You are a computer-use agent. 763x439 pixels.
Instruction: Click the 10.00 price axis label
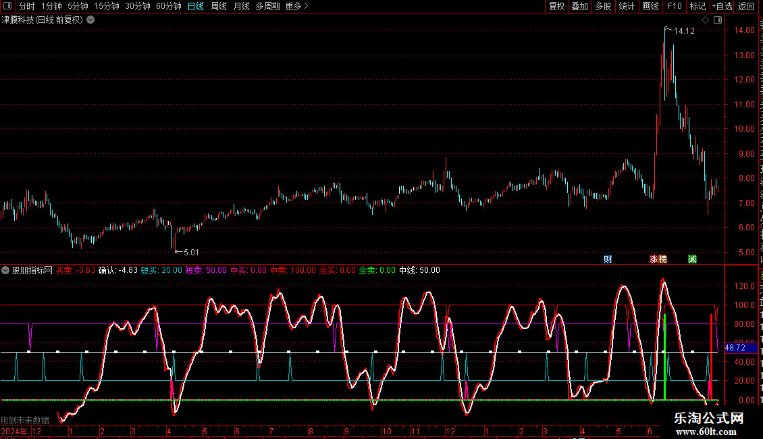pos(744,129)
